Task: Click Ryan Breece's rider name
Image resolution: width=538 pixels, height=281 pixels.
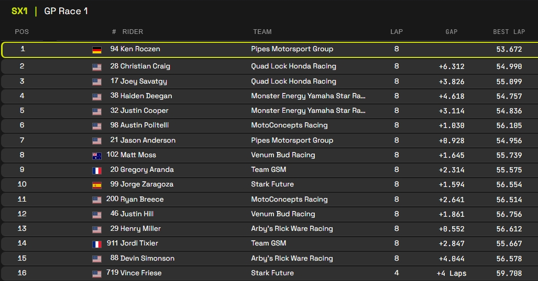Action: click(141, 200)
